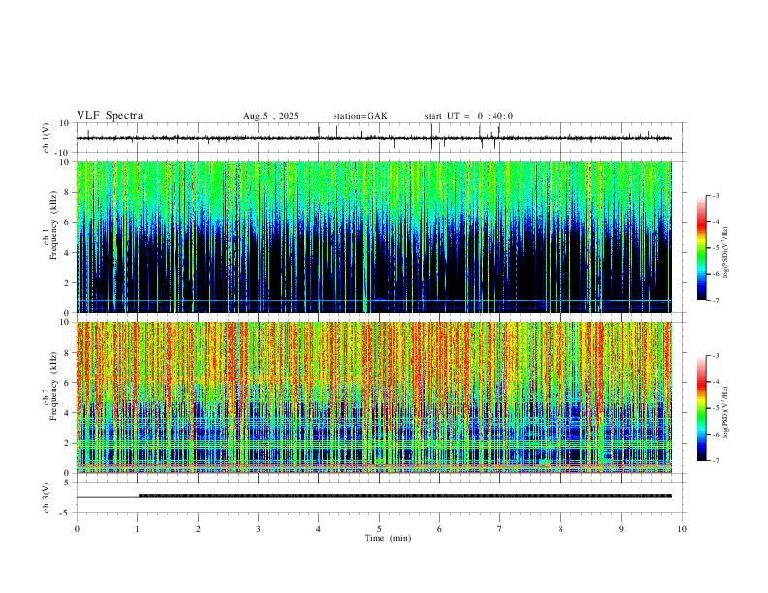Click the upper 'log(PSD)(V²/Hz)' colorbar label

click(726, 252)
